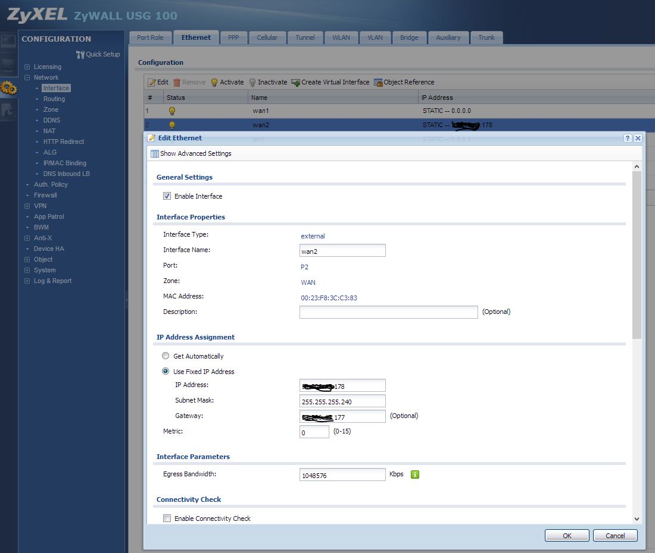Click the dialog vertical scrollbar thumb
The width and height of the screenshot is (655, 553).
[637, 255]
